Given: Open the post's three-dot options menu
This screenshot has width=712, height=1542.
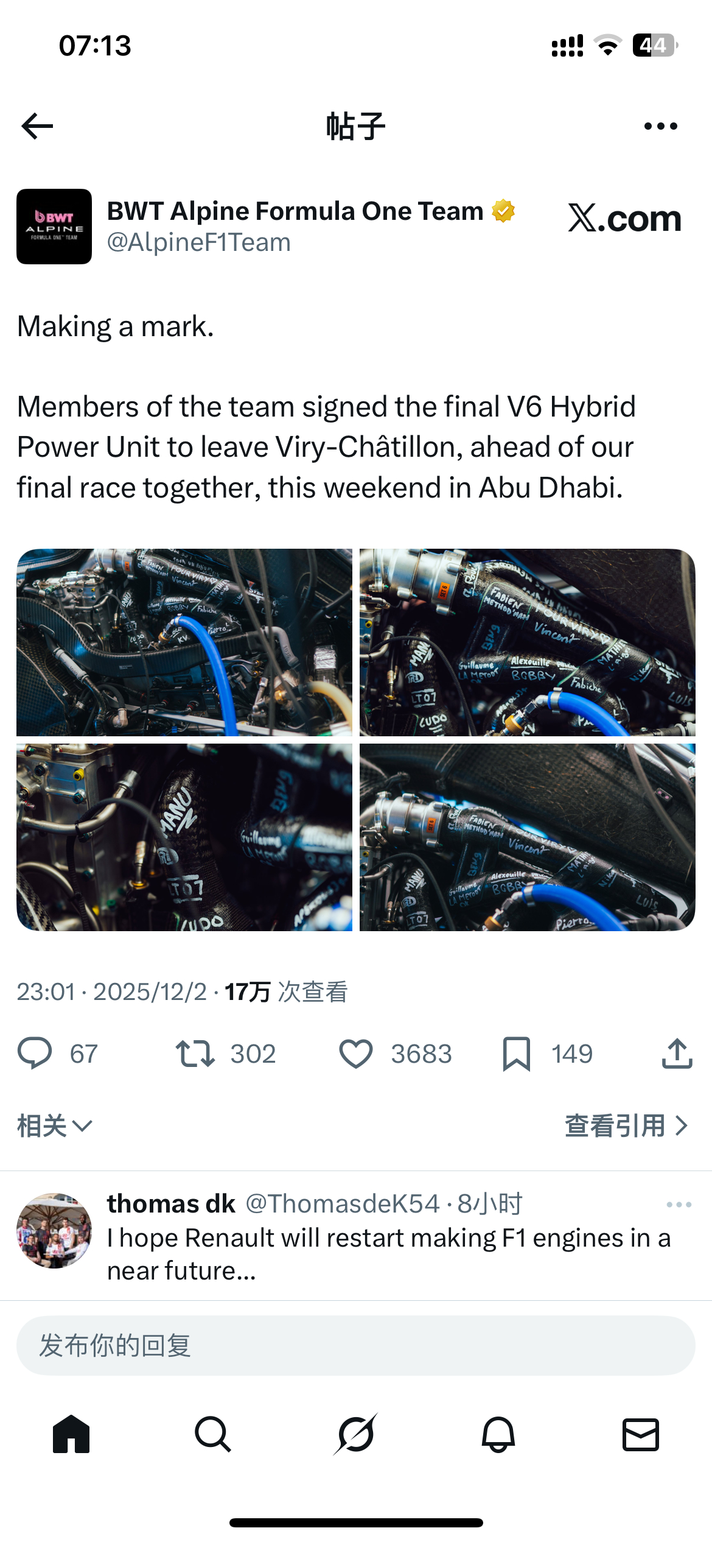Looking at the screenshot, I should coord(660,126).
